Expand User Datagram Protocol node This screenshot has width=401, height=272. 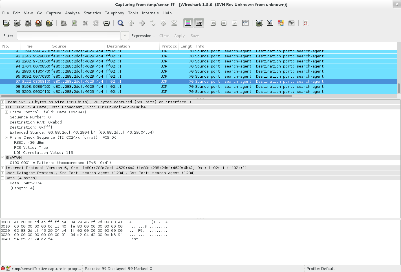pyautogui.click(x=3, y=173)
